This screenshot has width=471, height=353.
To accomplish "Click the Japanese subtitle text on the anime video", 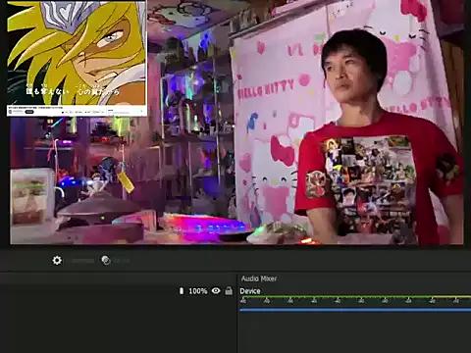I will point(73,90).
